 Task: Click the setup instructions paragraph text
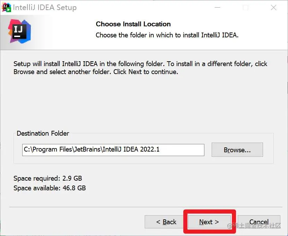click(139, 68)
